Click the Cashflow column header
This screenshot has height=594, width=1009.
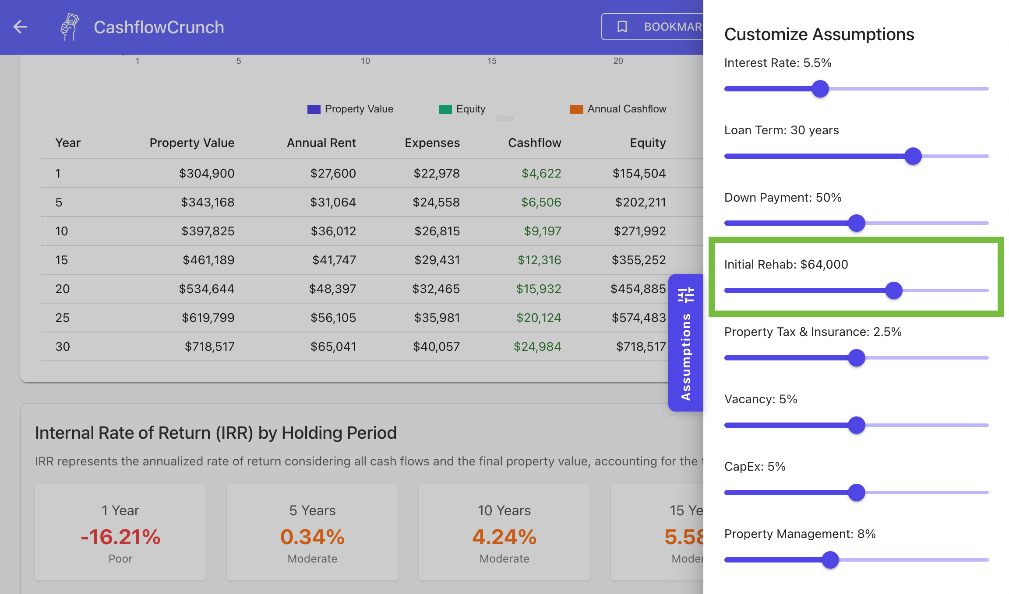[534, 143]
